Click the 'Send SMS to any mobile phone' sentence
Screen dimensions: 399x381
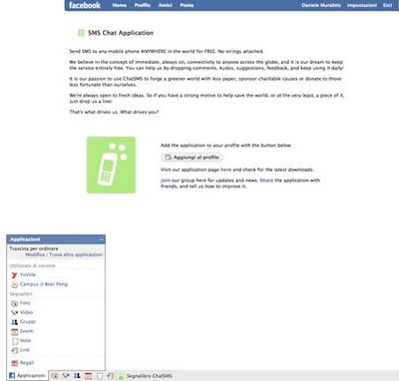(x=167, y=51)
